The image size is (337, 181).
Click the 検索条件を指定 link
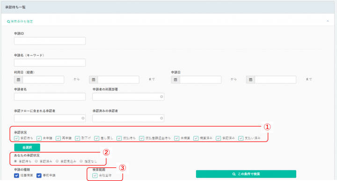[20, 22]
